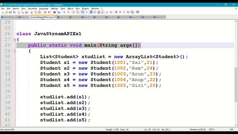The height and width of the screenshot is (134, 238).
Task: Open the Plugins menu
Action: pos(85,9)
